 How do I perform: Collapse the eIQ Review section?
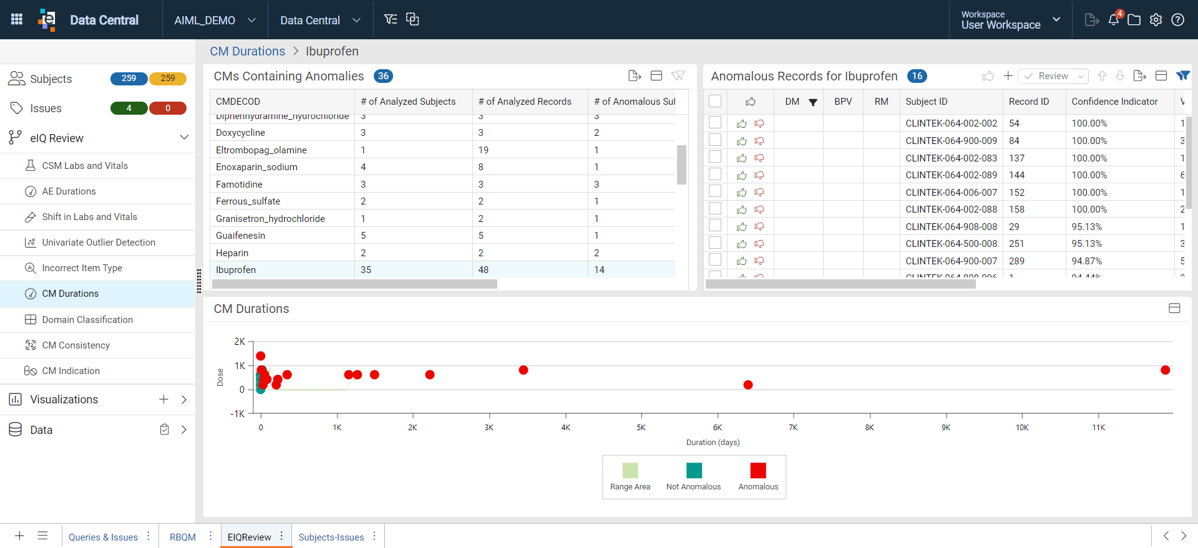tap(184, 137)
